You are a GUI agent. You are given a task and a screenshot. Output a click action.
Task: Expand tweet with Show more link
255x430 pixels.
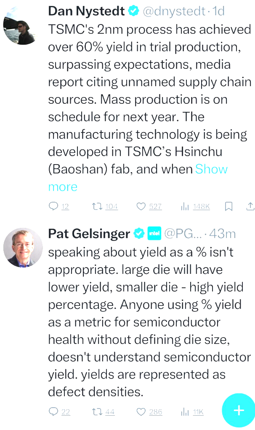63,187
